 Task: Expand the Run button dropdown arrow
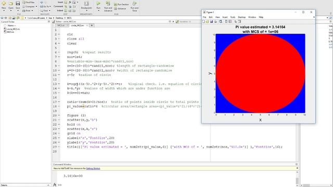(98, 11)
